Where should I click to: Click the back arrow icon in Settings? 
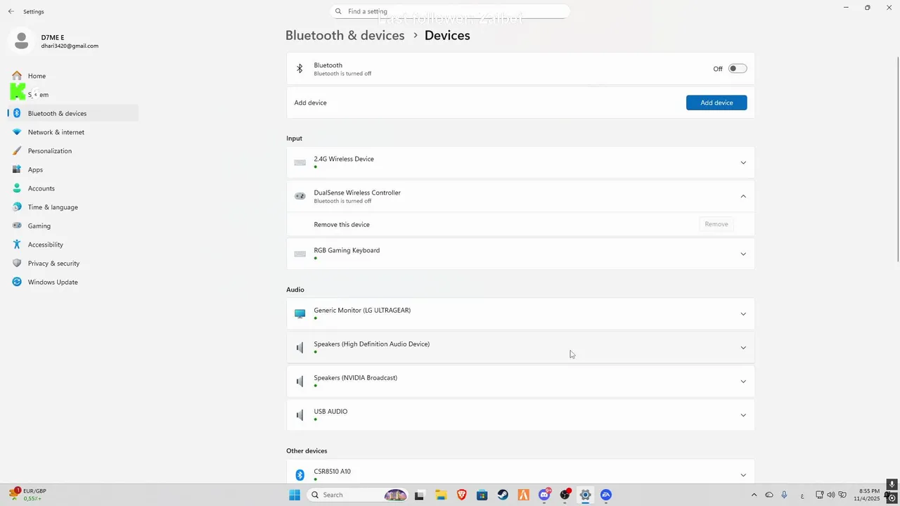(11, 12)
